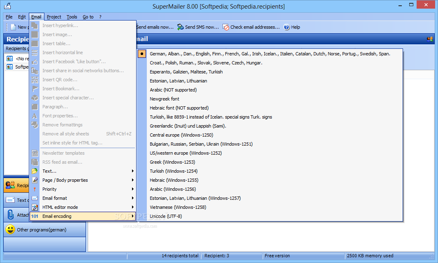Image resolution: width=438 pixels, height=263 pixels.
Task: Expand the Priority submenu arrow
Action: pos(133,189)
